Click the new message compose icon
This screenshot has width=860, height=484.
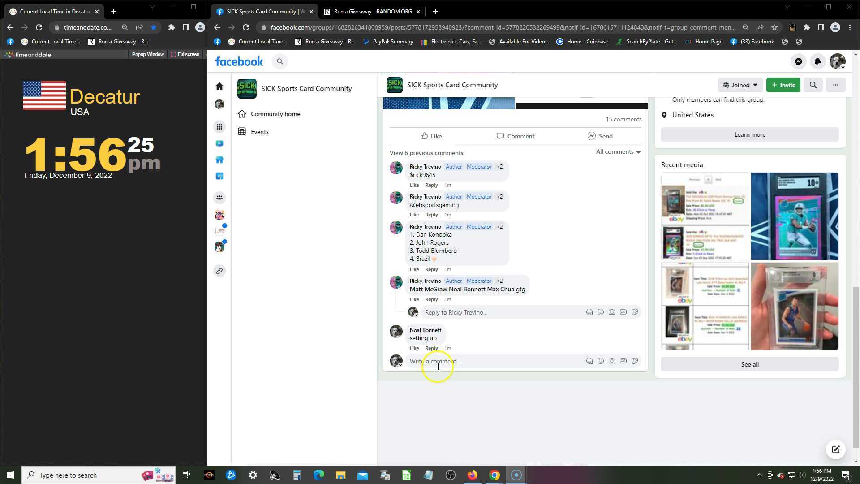[x=835, y=449]
